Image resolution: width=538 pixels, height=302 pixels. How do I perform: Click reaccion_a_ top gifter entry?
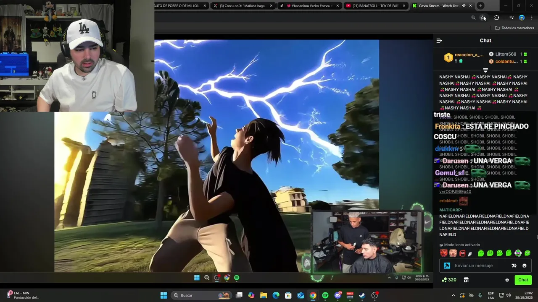coord(464,57)
